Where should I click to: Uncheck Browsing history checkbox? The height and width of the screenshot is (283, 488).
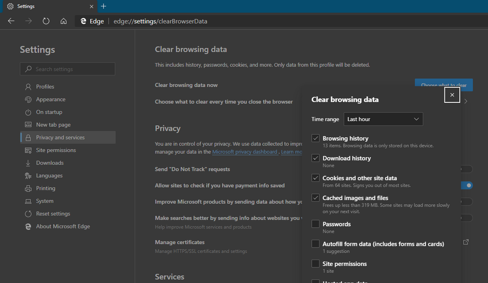click(315, 138)
